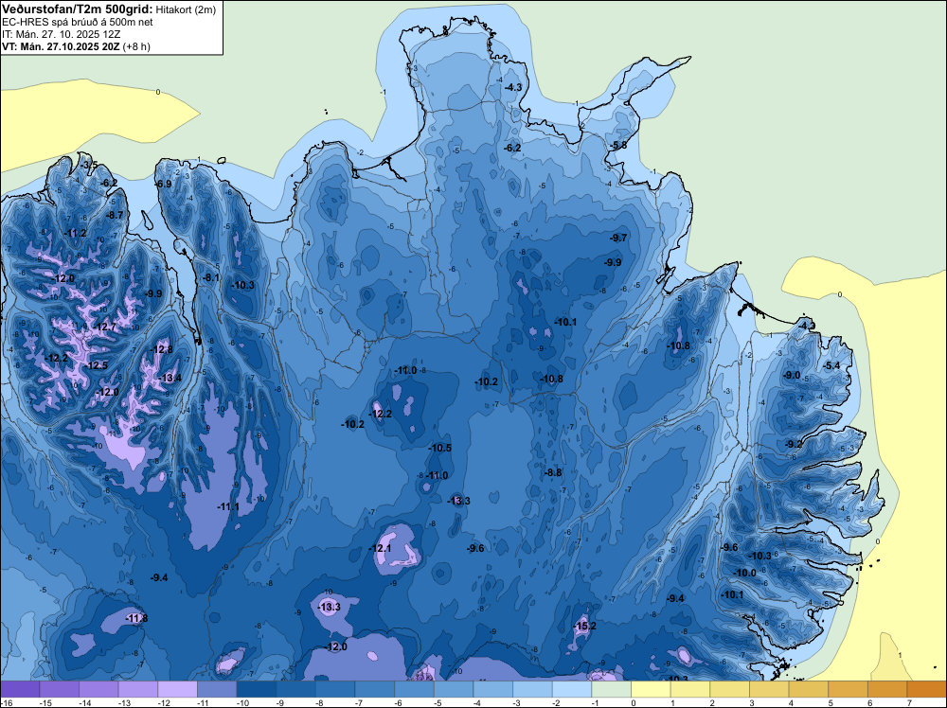Click the valid time 'VT: Mán. 27.10.2025 20Z (+8 h)'
The width and height of the screenshot is (947, 708).
pos(76,46)
